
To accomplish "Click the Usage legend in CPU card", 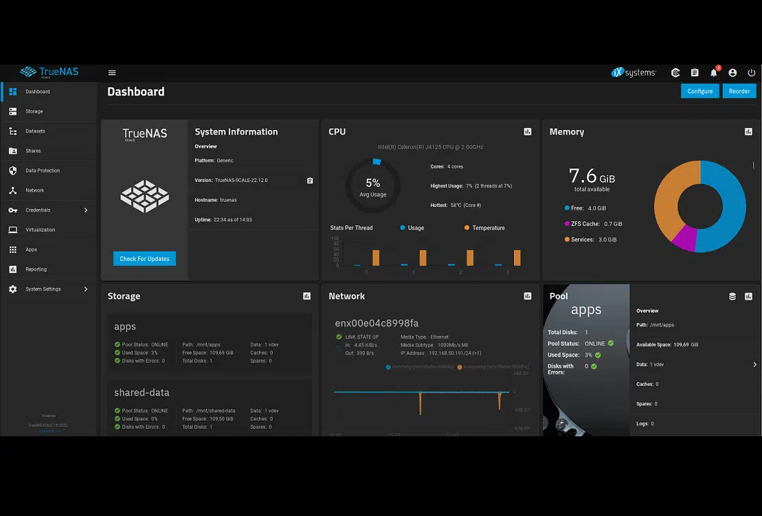I will click(x=412, y=228).
